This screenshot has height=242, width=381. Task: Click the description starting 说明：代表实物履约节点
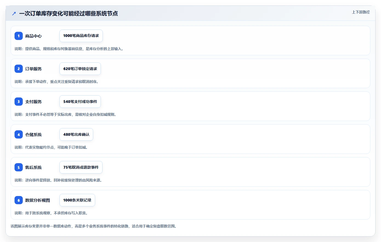point(51,147)
